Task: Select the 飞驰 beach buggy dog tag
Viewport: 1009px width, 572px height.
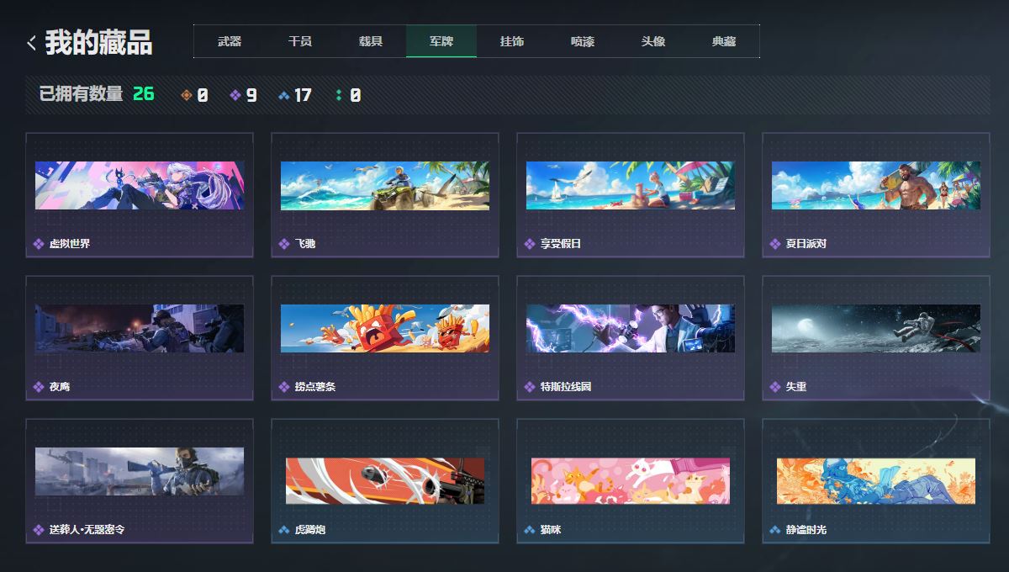Action: 385,186
